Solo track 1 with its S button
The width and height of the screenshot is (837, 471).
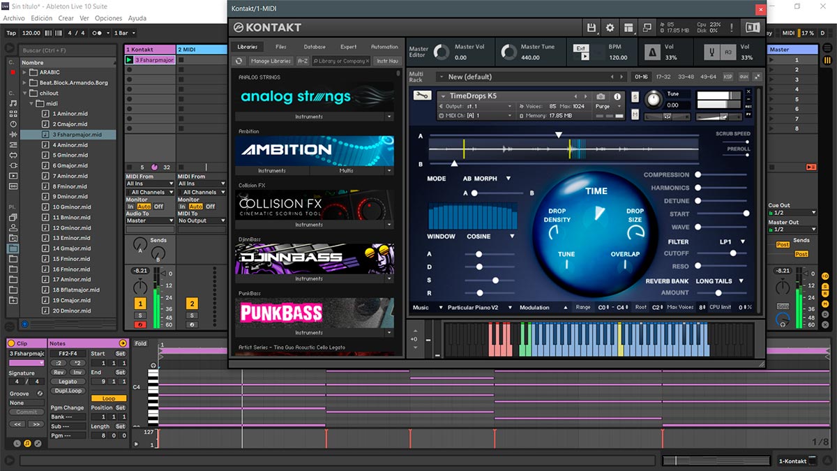(x=140, y=315)
